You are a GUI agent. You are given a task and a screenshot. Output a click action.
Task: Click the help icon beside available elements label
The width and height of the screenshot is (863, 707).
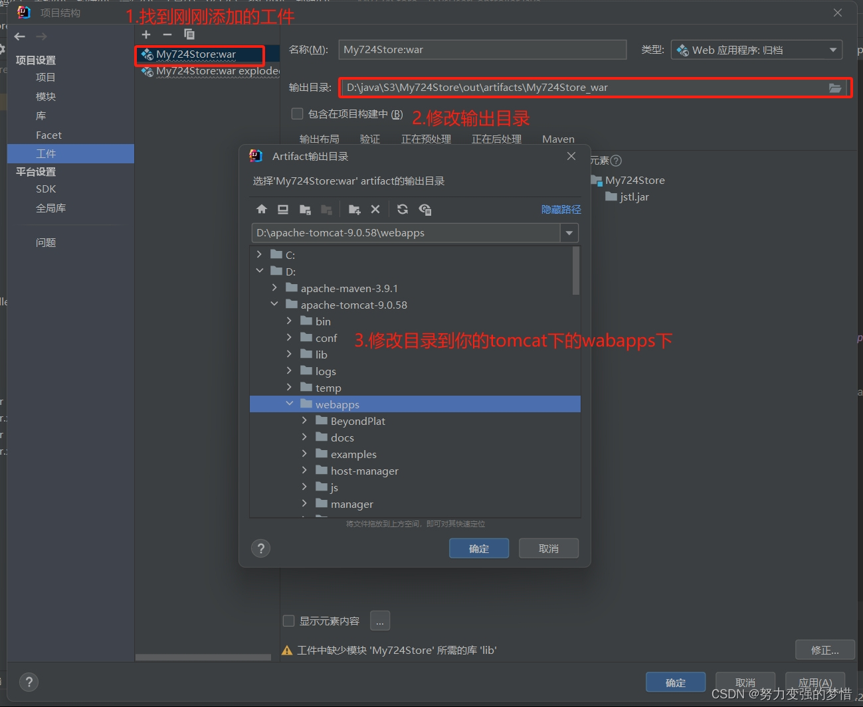[616, 161]
